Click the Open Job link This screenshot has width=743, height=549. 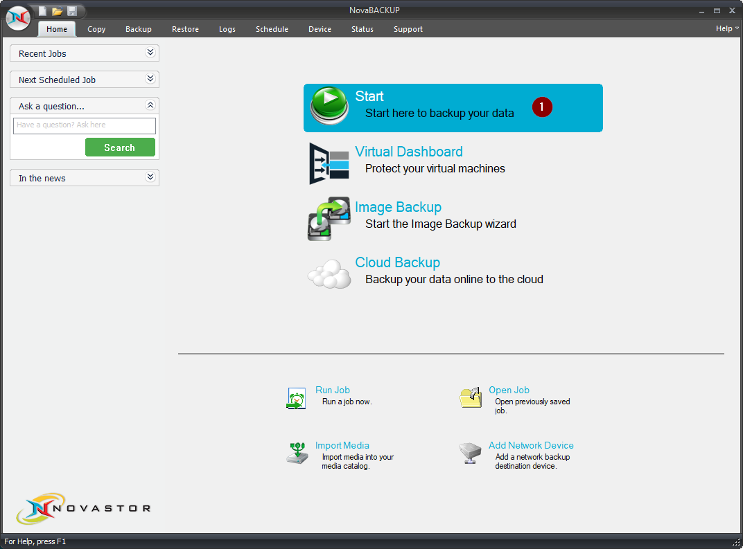pos(509,390)
